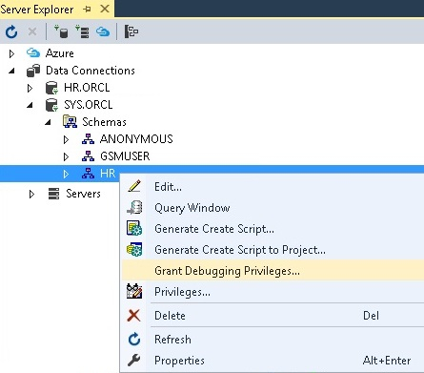The width and height of the screenshot is (424, 373).
Task: Click the HR.ORCL database icon
Action: [x=51, y=88]
